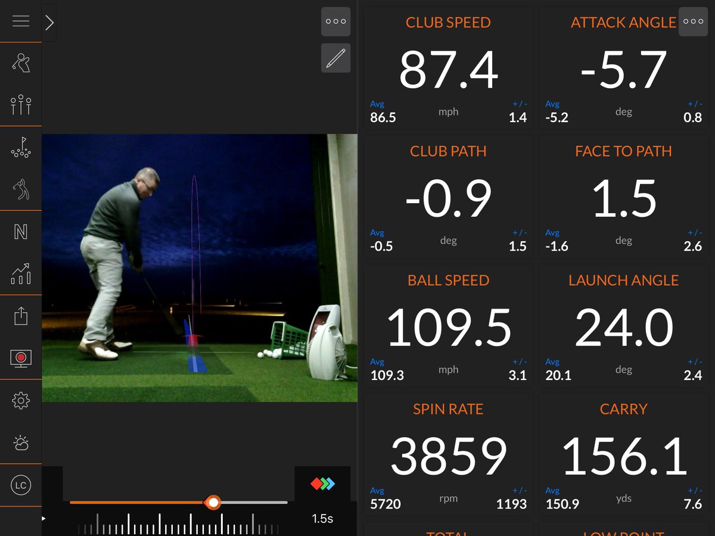Open the shot dispersion view
The image size is (715, 536).
point(21,146)
